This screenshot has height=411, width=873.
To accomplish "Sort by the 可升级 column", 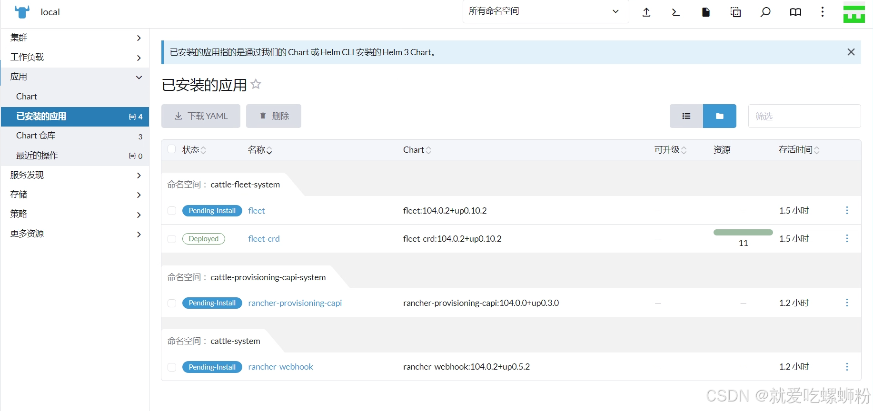I will (670, 150).
